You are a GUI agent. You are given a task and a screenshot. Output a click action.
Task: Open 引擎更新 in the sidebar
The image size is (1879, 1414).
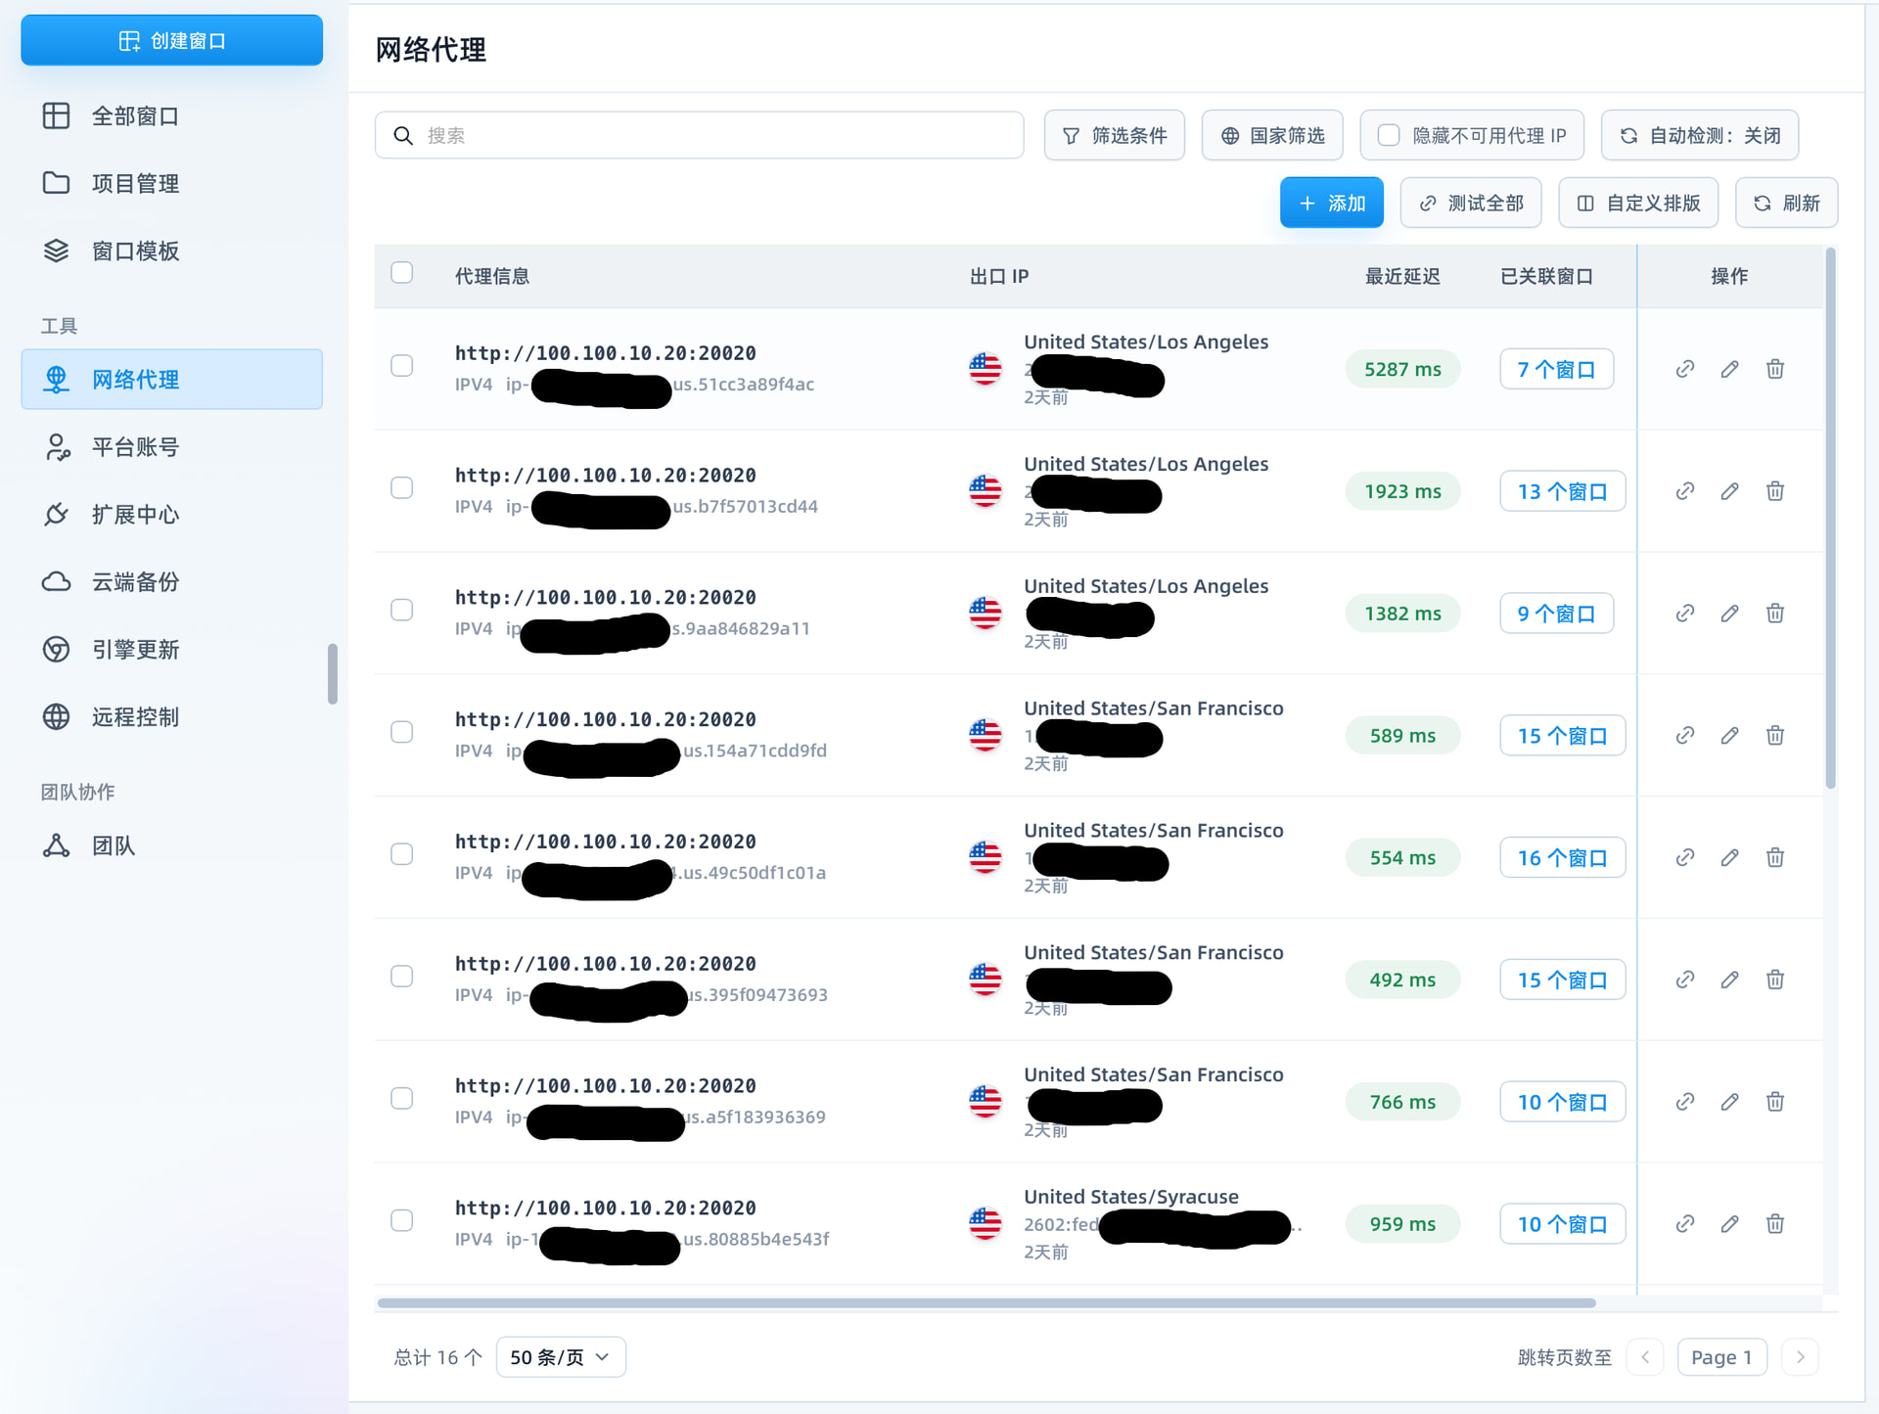(x=171, y=650)
